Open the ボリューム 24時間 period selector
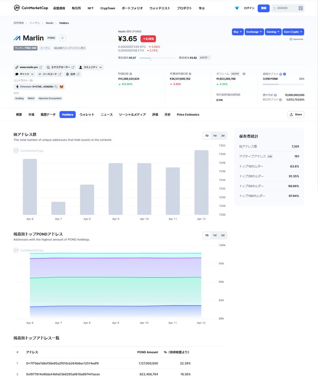Screen dimensions: 318x379 coord(235,74)
